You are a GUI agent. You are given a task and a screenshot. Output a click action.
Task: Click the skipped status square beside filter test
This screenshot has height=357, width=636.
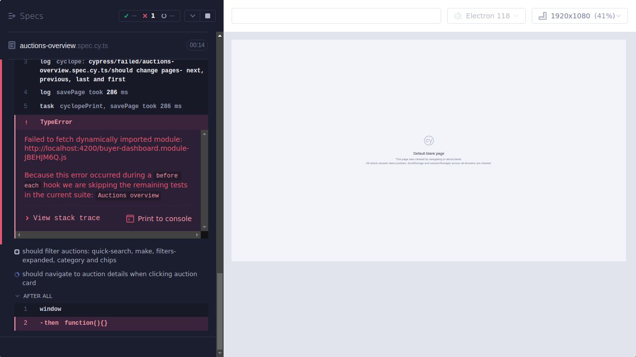click(x=16, y=251)
